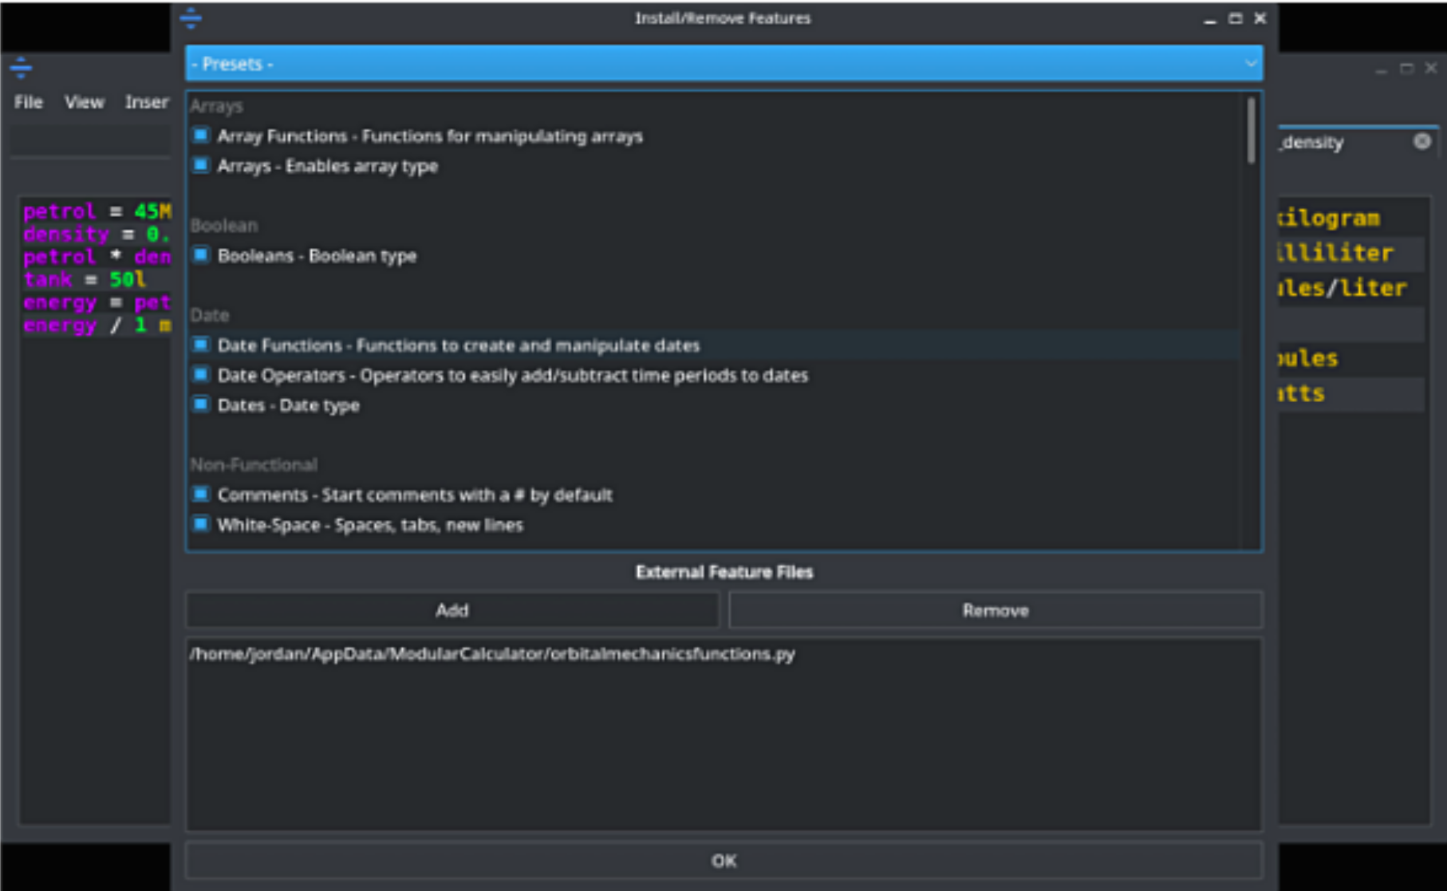The height and width of the screenshot is (891, 1447).
Task: Select the orbitalmechanicsfunctions.py file entry
Action: coord(492,654)
